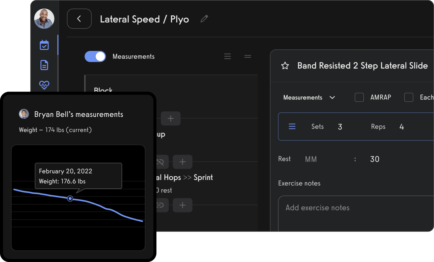Click the Reps value field

(401, 127)
